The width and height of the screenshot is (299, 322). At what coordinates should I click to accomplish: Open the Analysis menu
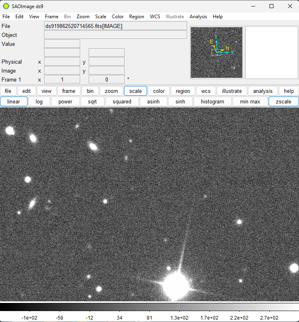pyautogui.click(x=198, y=17)
